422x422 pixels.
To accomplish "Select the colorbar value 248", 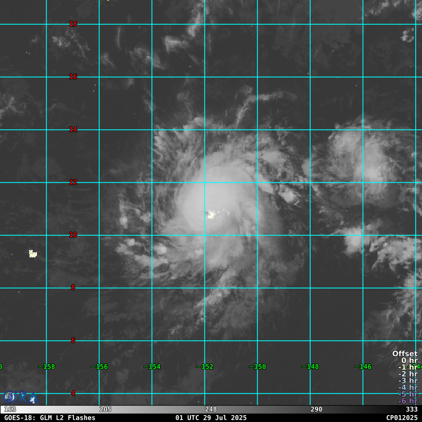I will click(x=210, y=409).
